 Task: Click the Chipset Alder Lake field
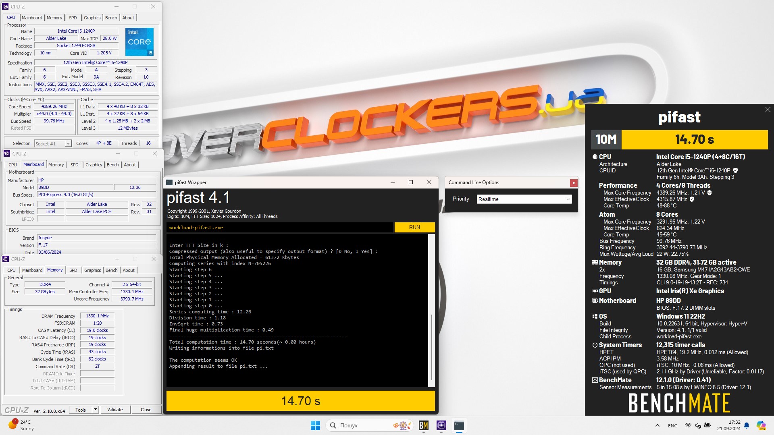(97, 205)
